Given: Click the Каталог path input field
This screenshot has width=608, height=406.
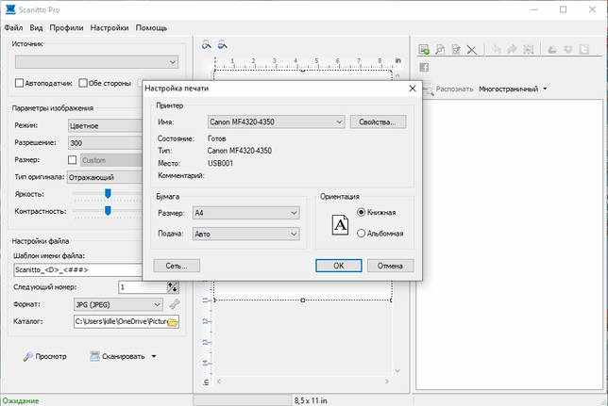Looking at the screenshot, I should point(121,321).
